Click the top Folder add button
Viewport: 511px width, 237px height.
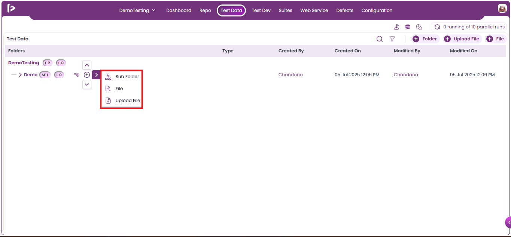(426, 39)
